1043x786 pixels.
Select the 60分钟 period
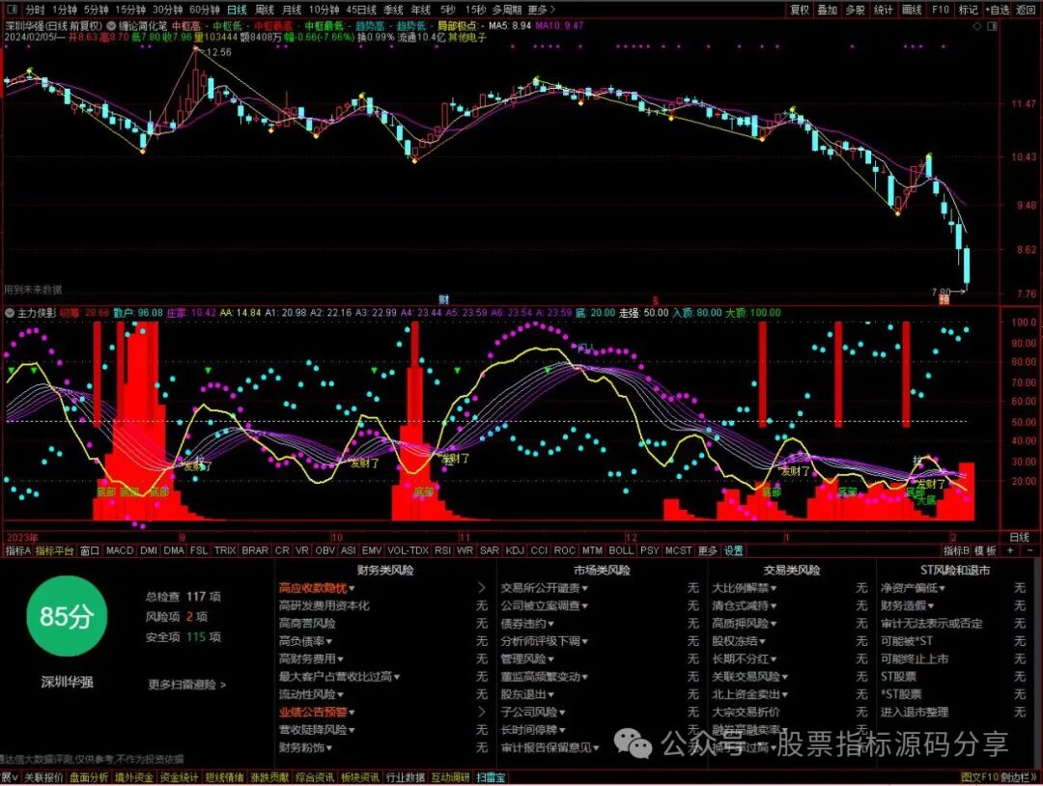pos(205,10)
